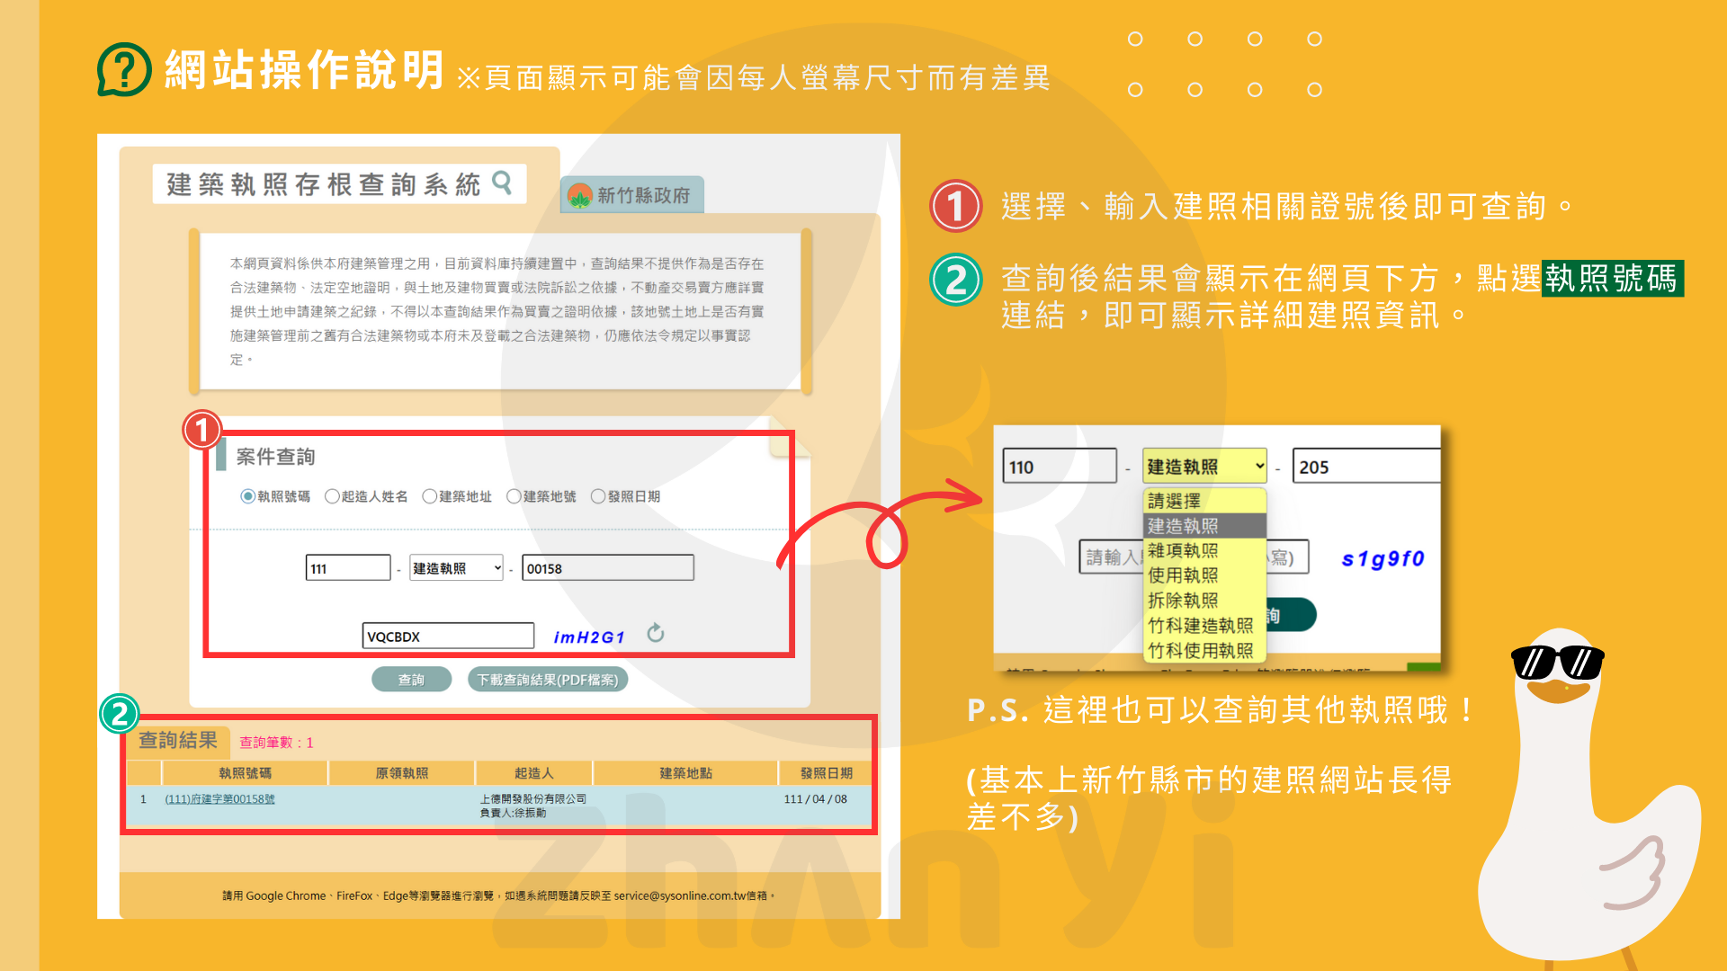
Task: Click the 原領執照 column header
Action: click(x=402, y=773)
